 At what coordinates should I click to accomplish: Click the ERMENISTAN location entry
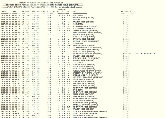[78, 90]
